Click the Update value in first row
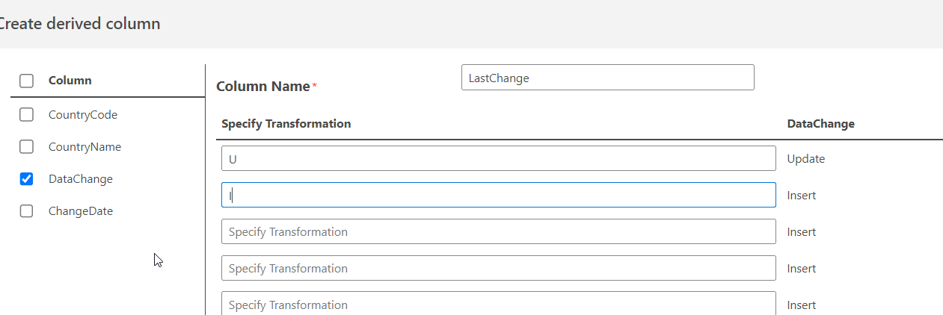The image size is (943, 315). click(806, 159)
